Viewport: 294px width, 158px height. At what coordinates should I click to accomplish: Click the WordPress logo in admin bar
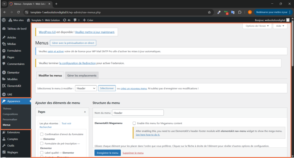[4, 20]
